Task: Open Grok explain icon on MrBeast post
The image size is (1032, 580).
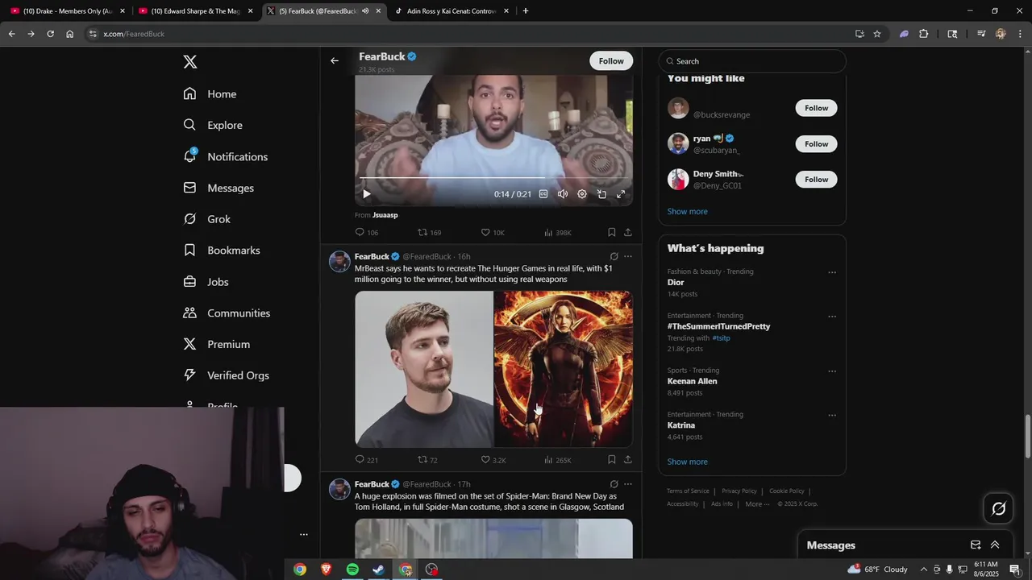Action: click(x=614, y=256)
